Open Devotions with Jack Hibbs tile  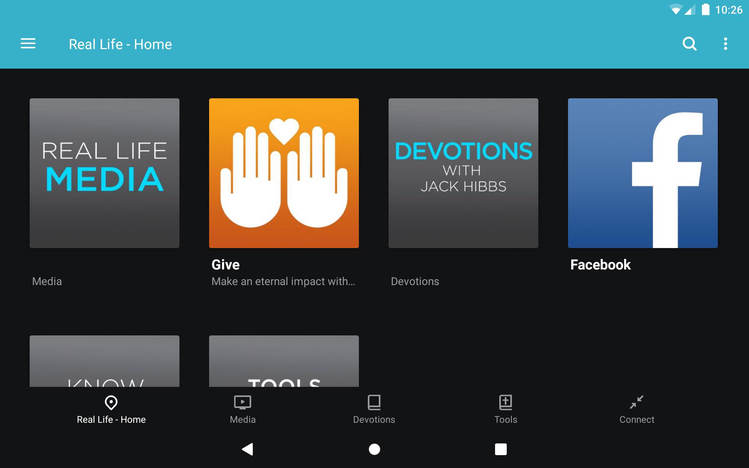click(463, 173)
